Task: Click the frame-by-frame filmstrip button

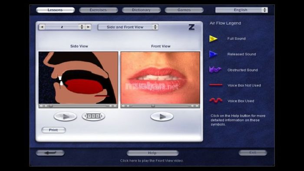Action: (x=93, y=116)
